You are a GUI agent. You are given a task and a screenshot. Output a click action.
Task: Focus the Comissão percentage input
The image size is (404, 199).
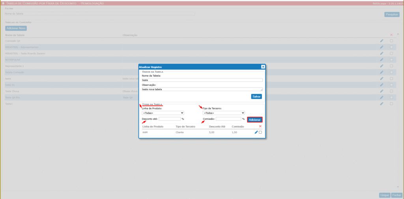click(228, 119)
